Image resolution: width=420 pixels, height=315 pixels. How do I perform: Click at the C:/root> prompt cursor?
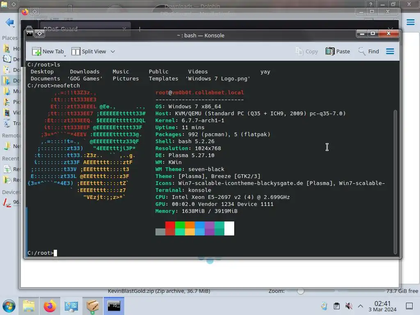55,253
